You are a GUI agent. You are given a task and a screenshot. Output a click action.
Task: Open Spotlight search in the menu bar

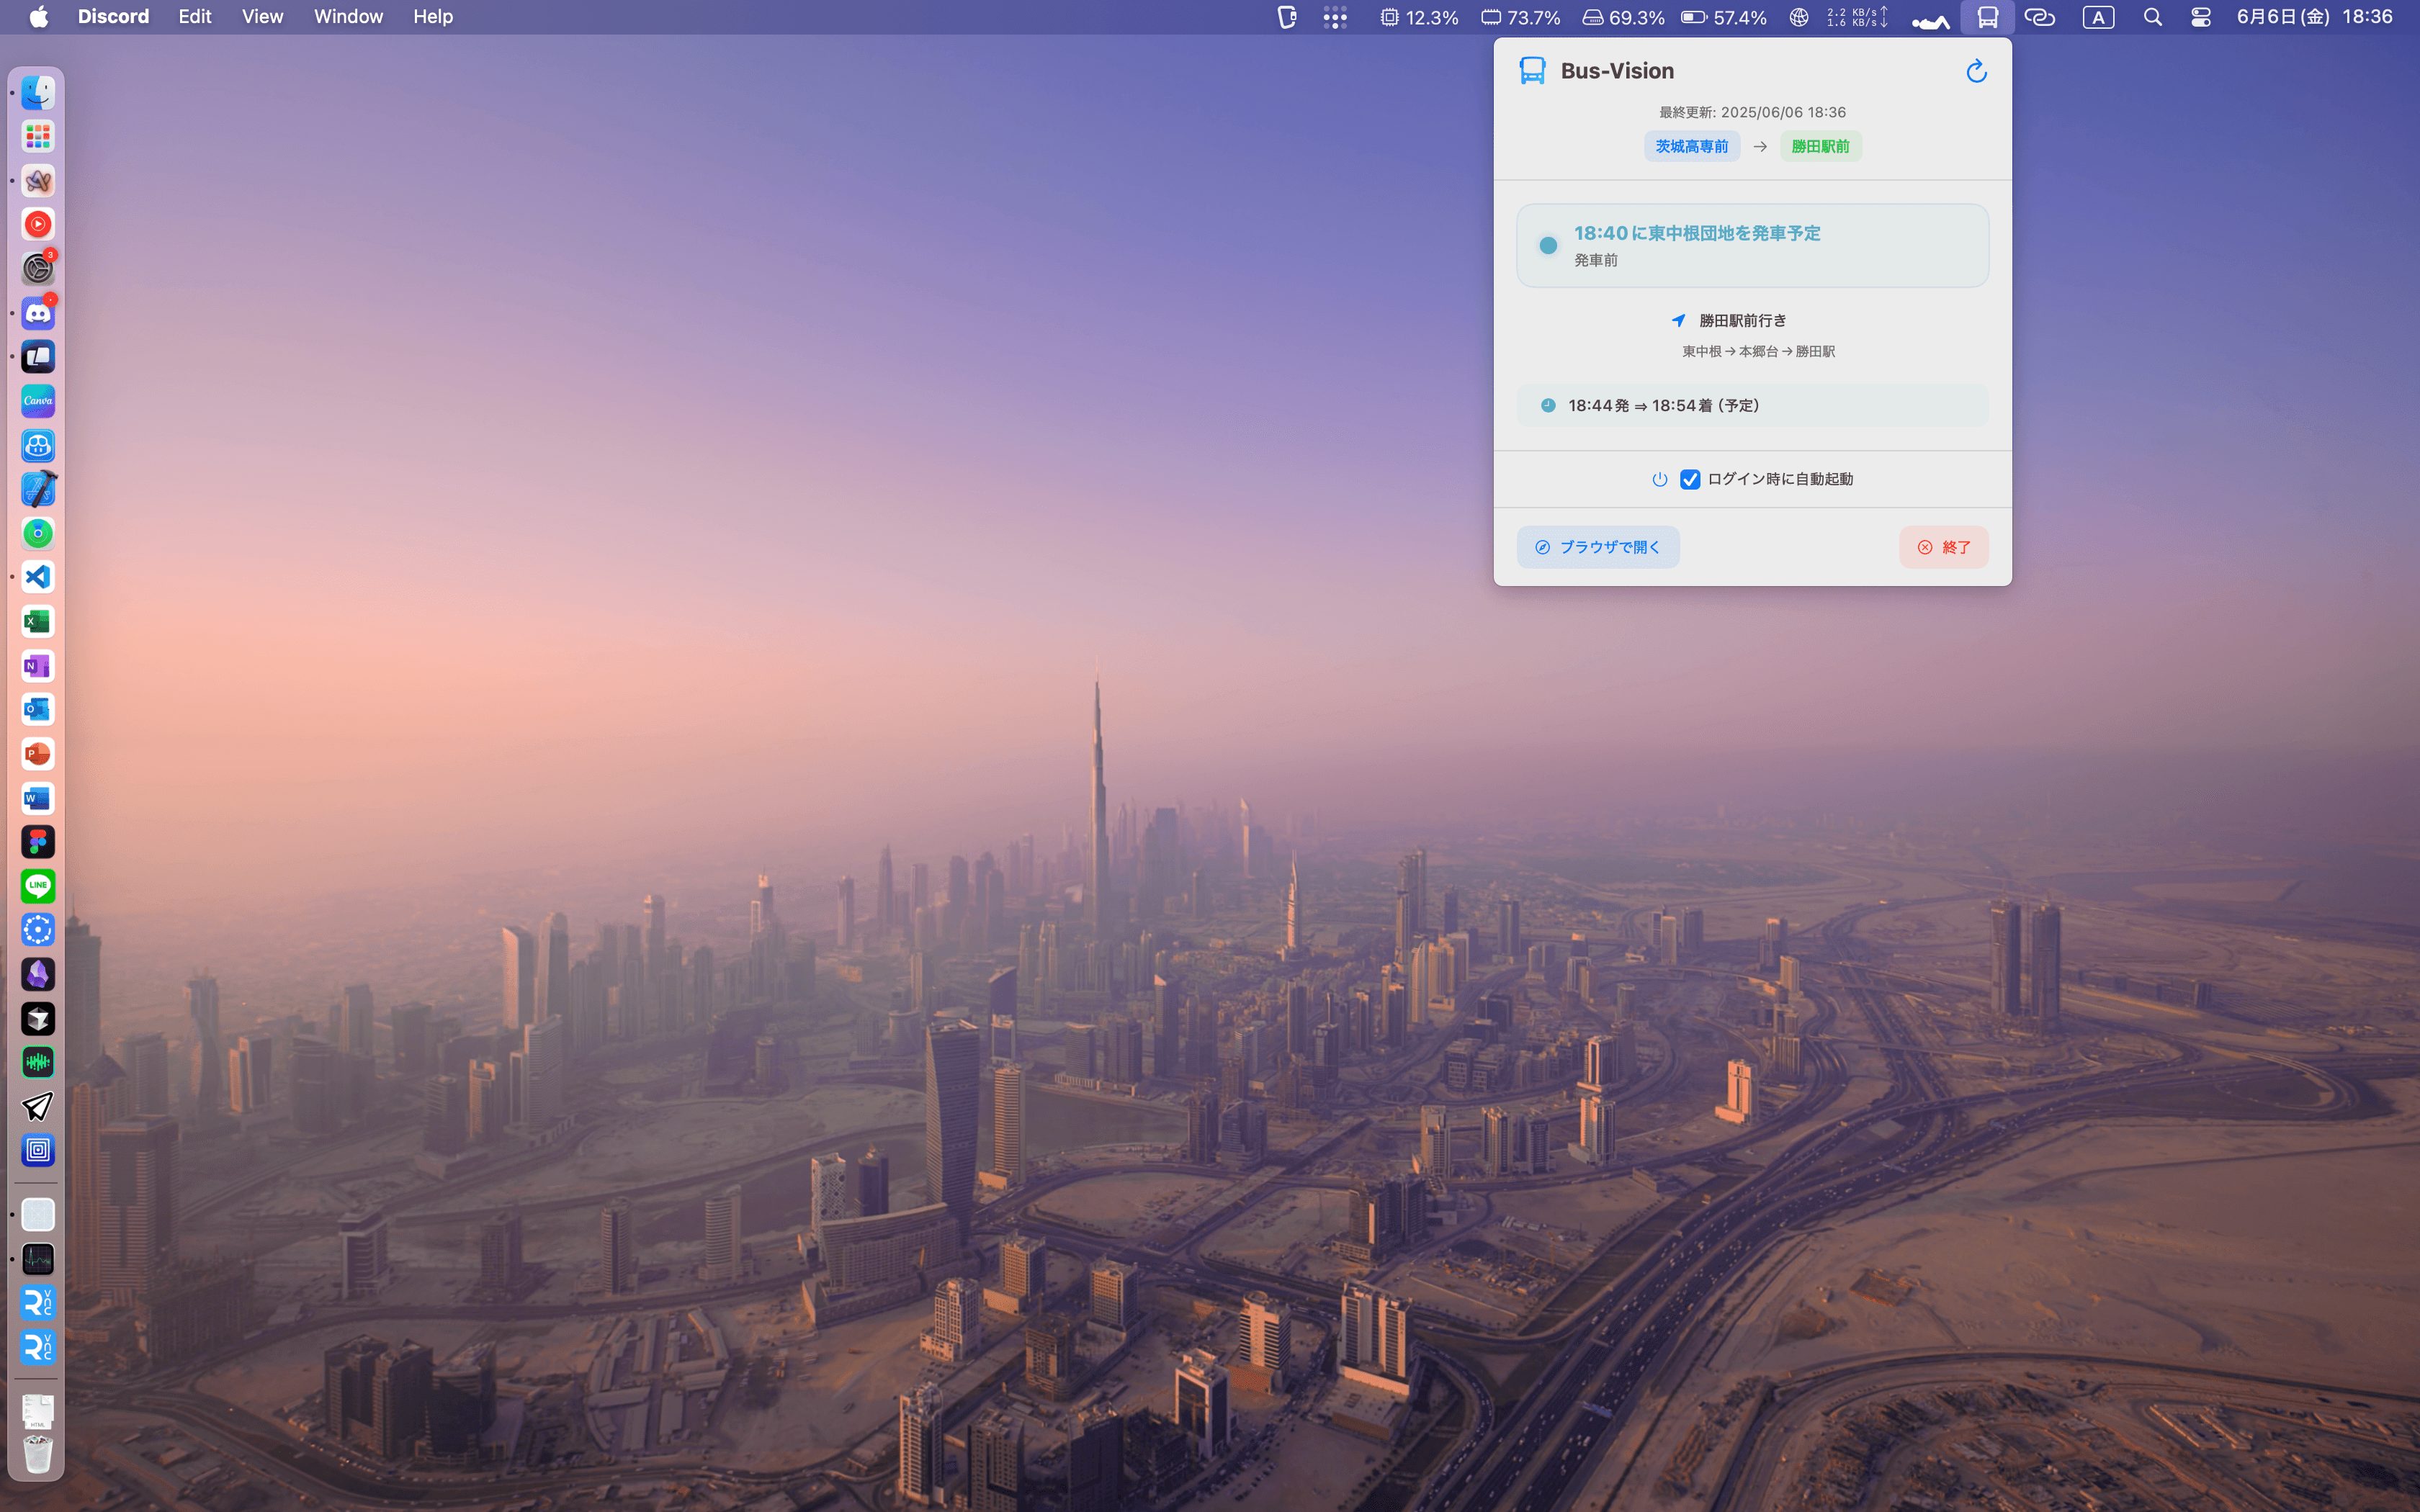coord(2152,17)
